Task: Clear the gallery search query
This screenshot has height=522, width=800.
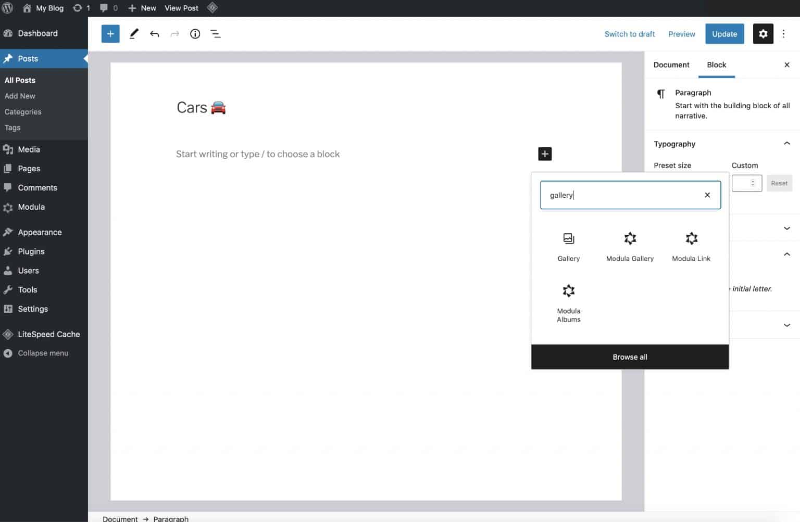Action: 707,195
